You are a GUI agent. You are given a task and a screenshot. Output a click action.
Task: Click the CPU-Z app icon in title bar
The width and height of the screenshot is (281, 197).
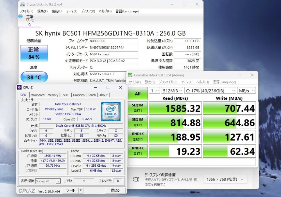point(19,87)
